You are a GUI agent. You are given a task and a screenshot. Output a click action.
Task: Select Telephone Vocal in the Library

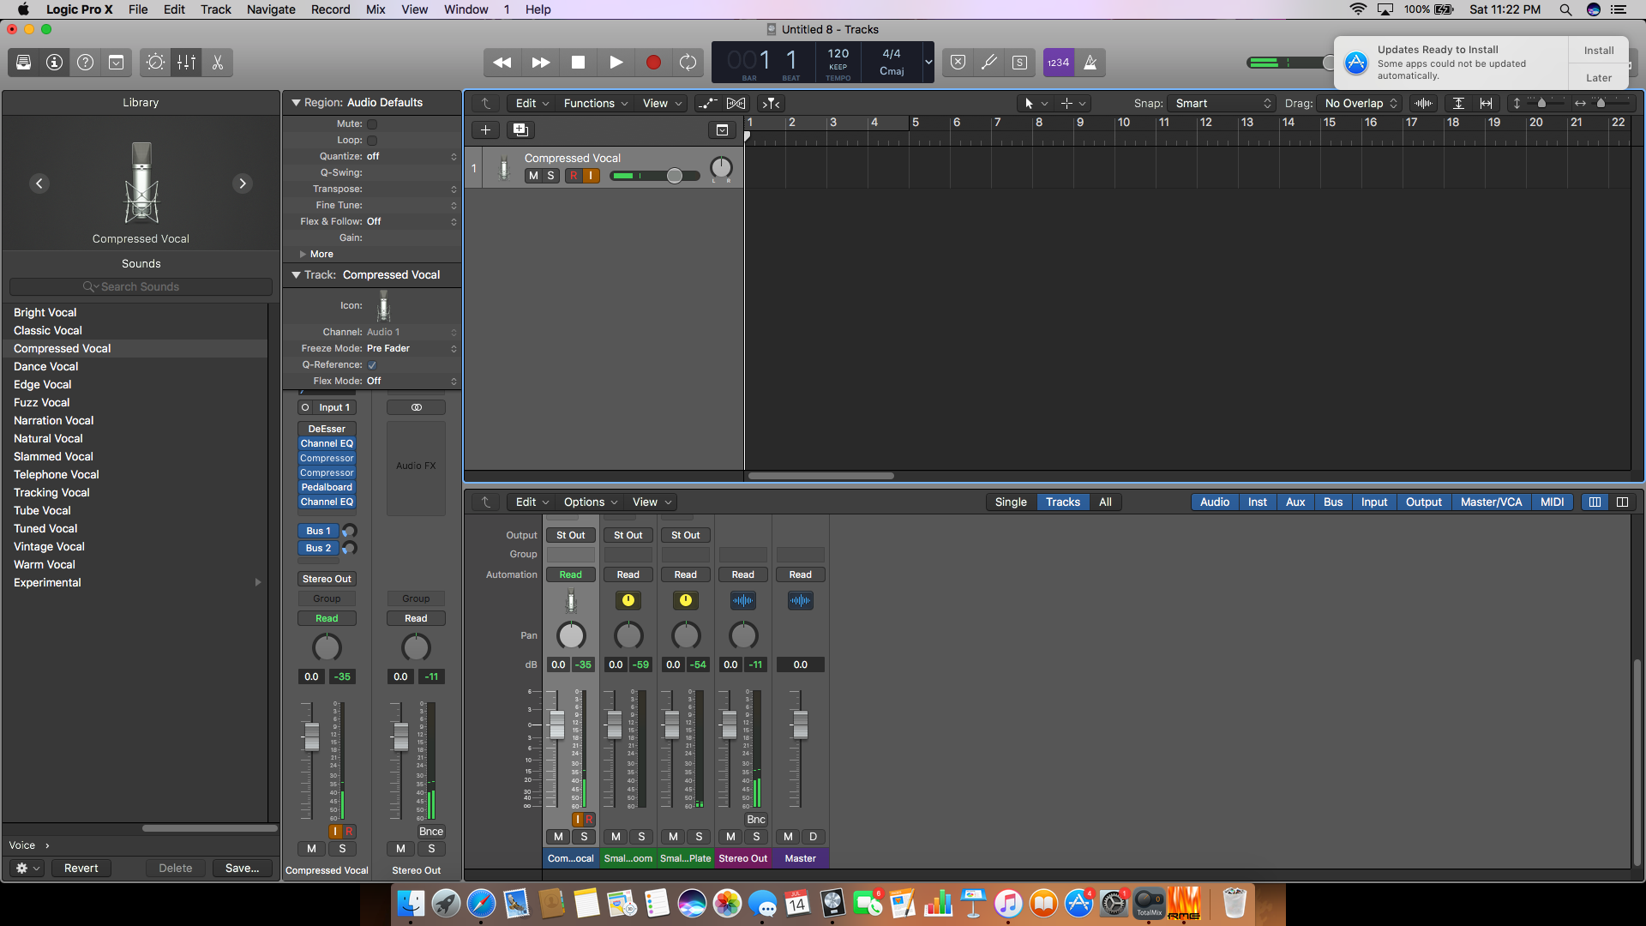click(x=56, y=474)
